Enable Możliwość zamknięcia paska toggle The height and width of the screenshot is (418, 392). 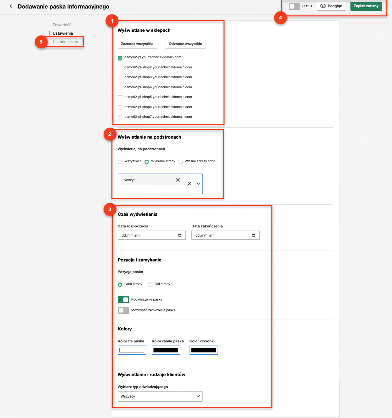[123, 310]
